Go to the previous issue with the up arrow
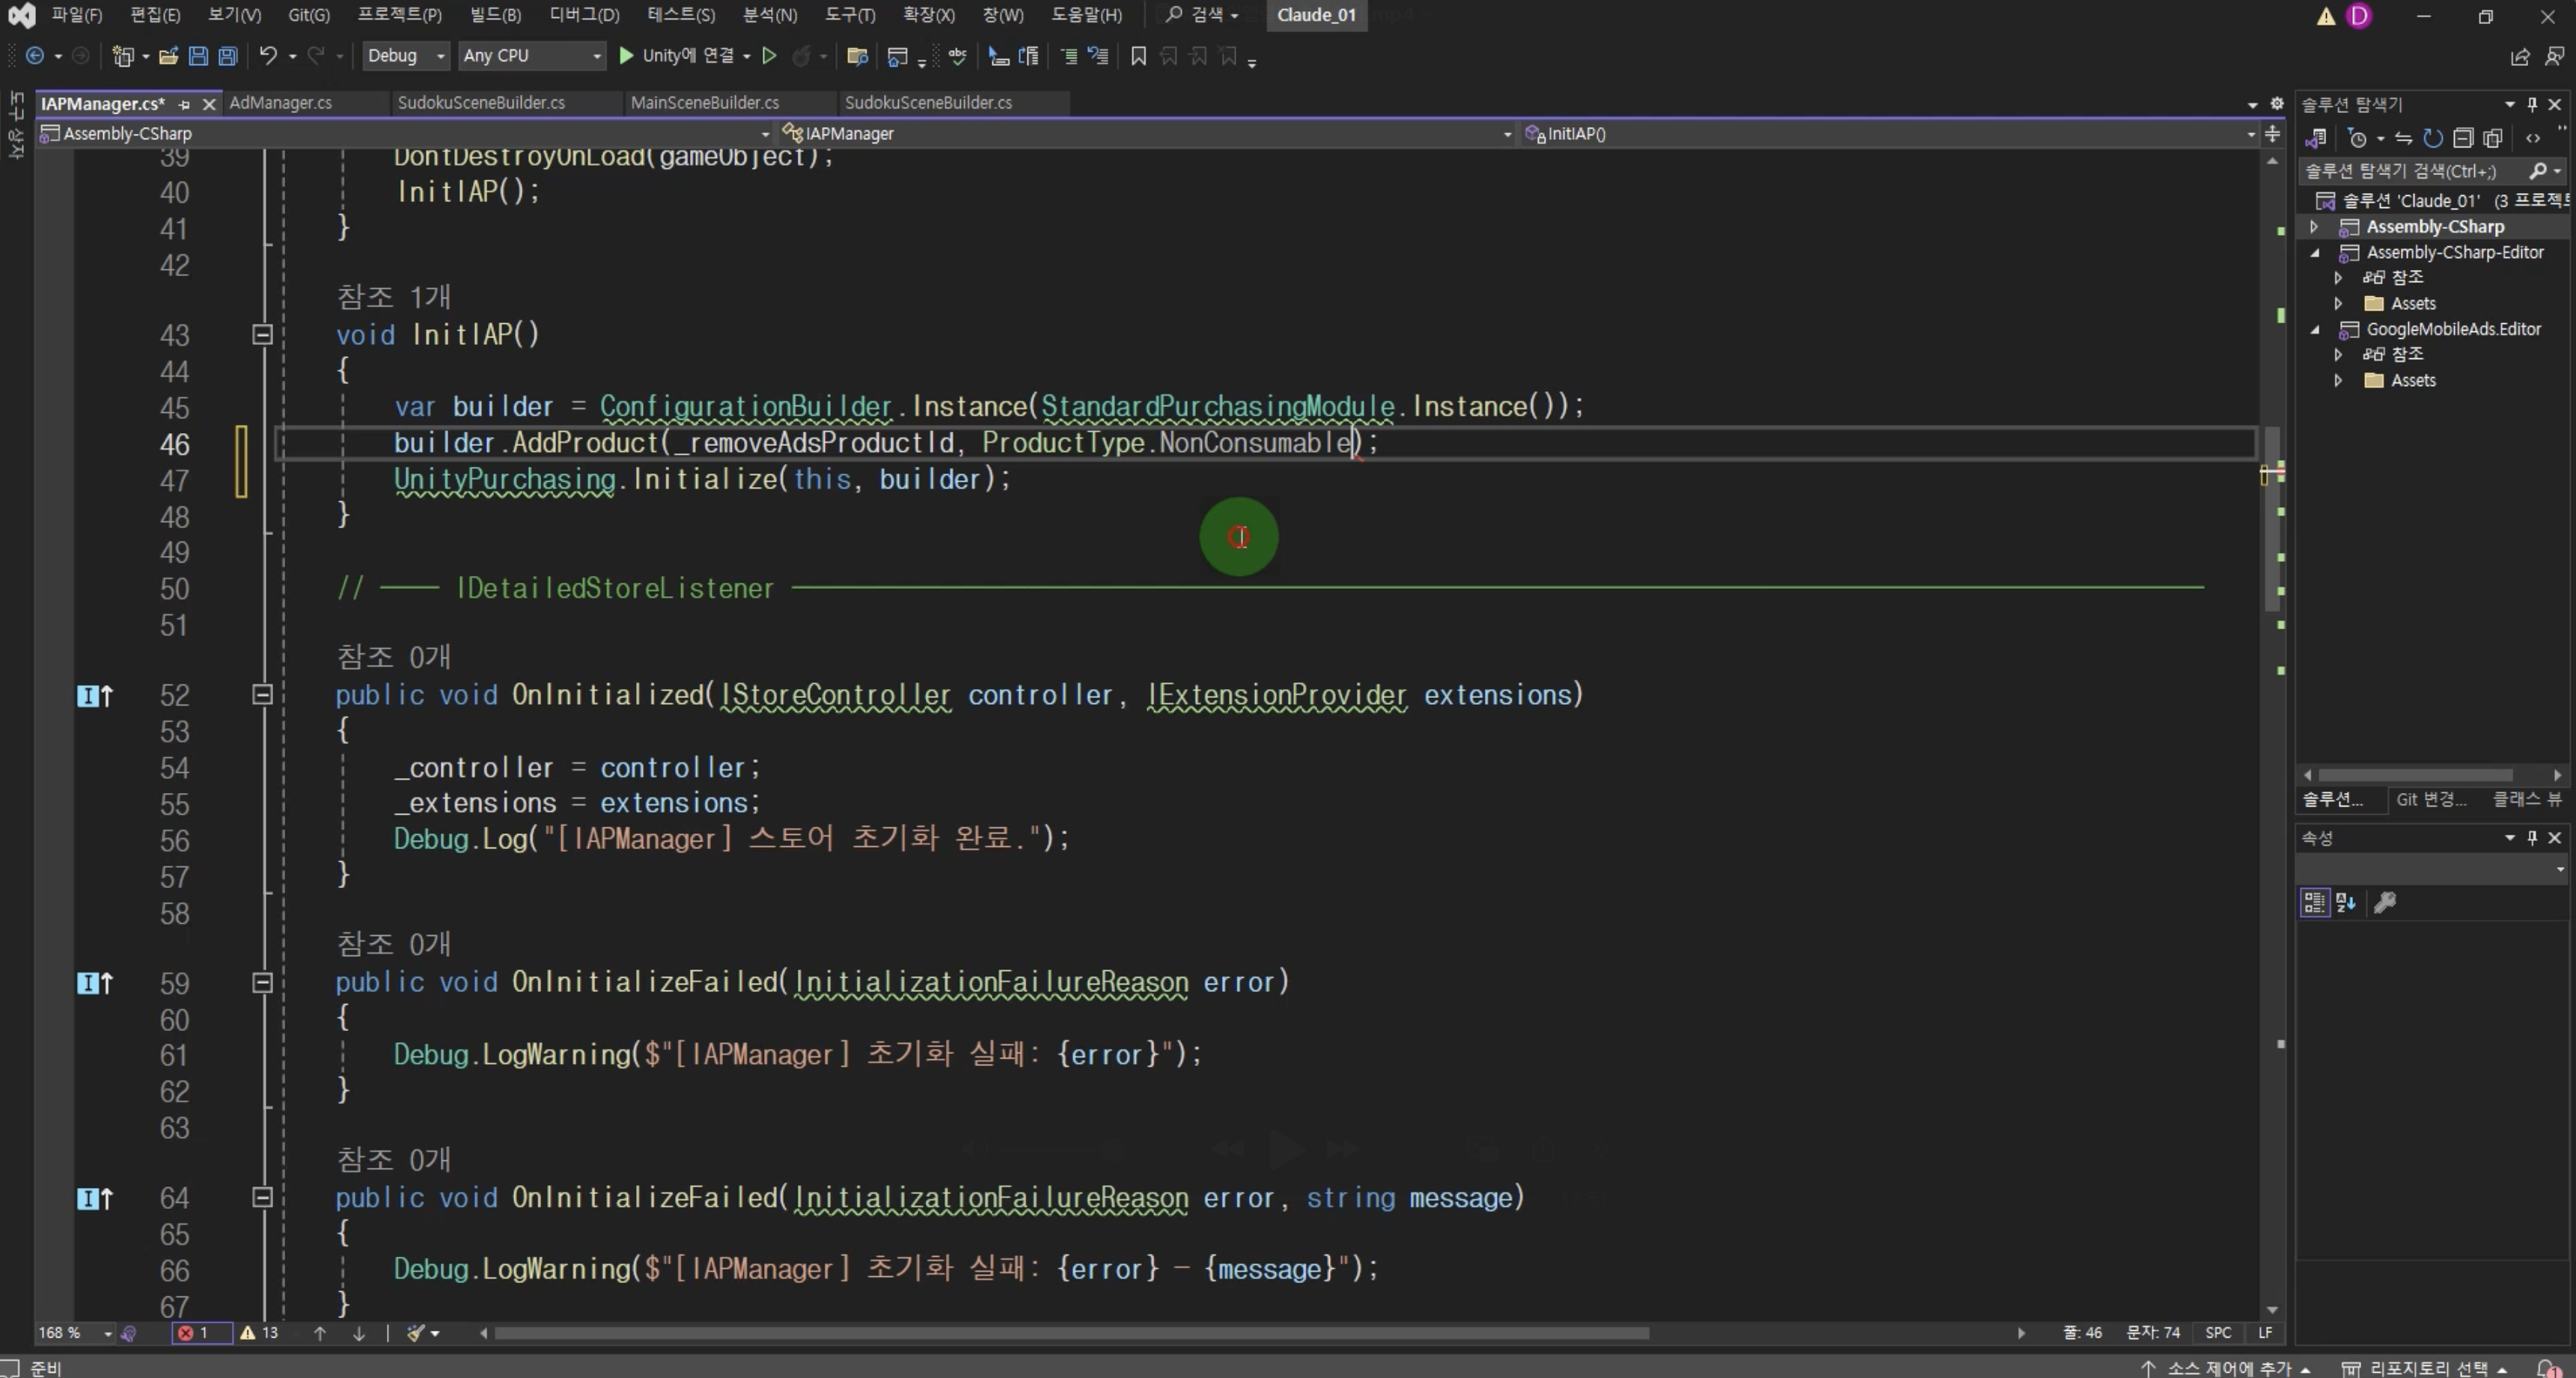Viewport: 2576px width, 1378px height. [x=320, y=1332]
